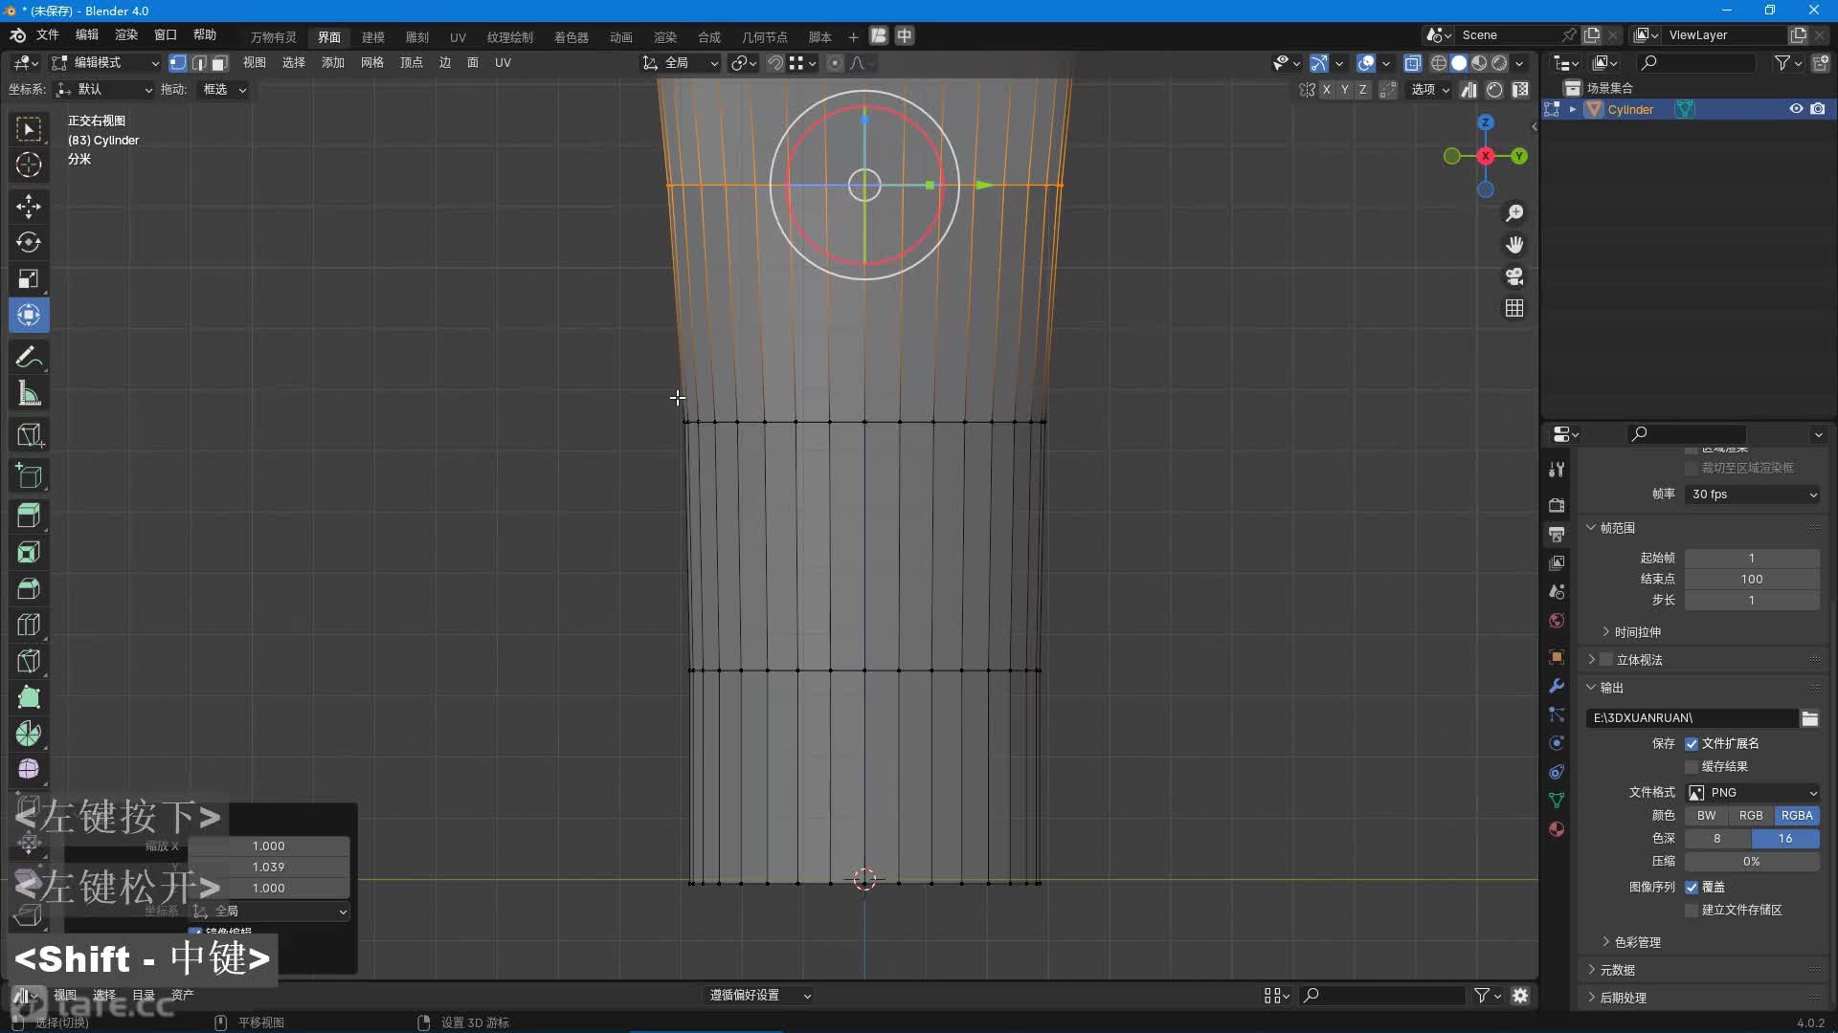Viewport: 1838px width, 1033px height.
Task: Select the Poly Build tool
Action: (29, 697)
